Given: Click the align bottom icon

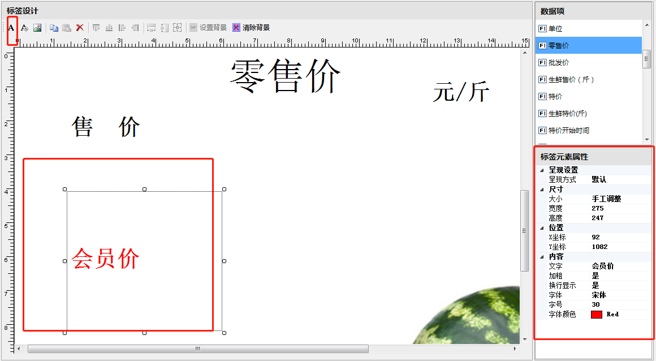Looking at the screenshot, I should tap(109, 28).
